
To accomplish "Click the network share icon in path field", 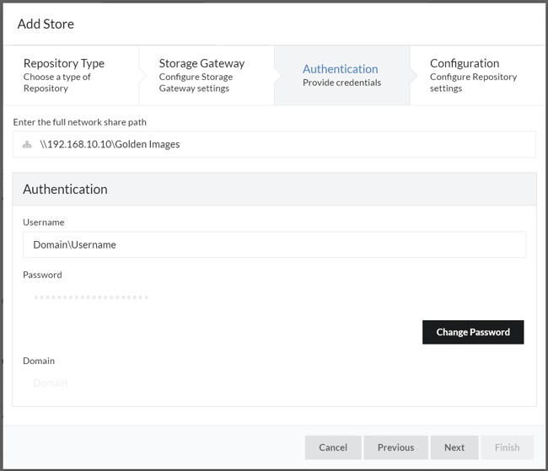I will [27, 144].
